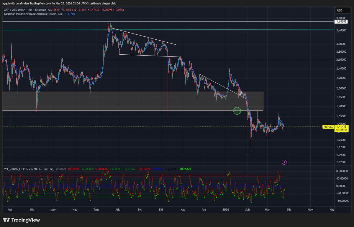Click the Ağu month label
354x227 pixels.
click(118, 210)
